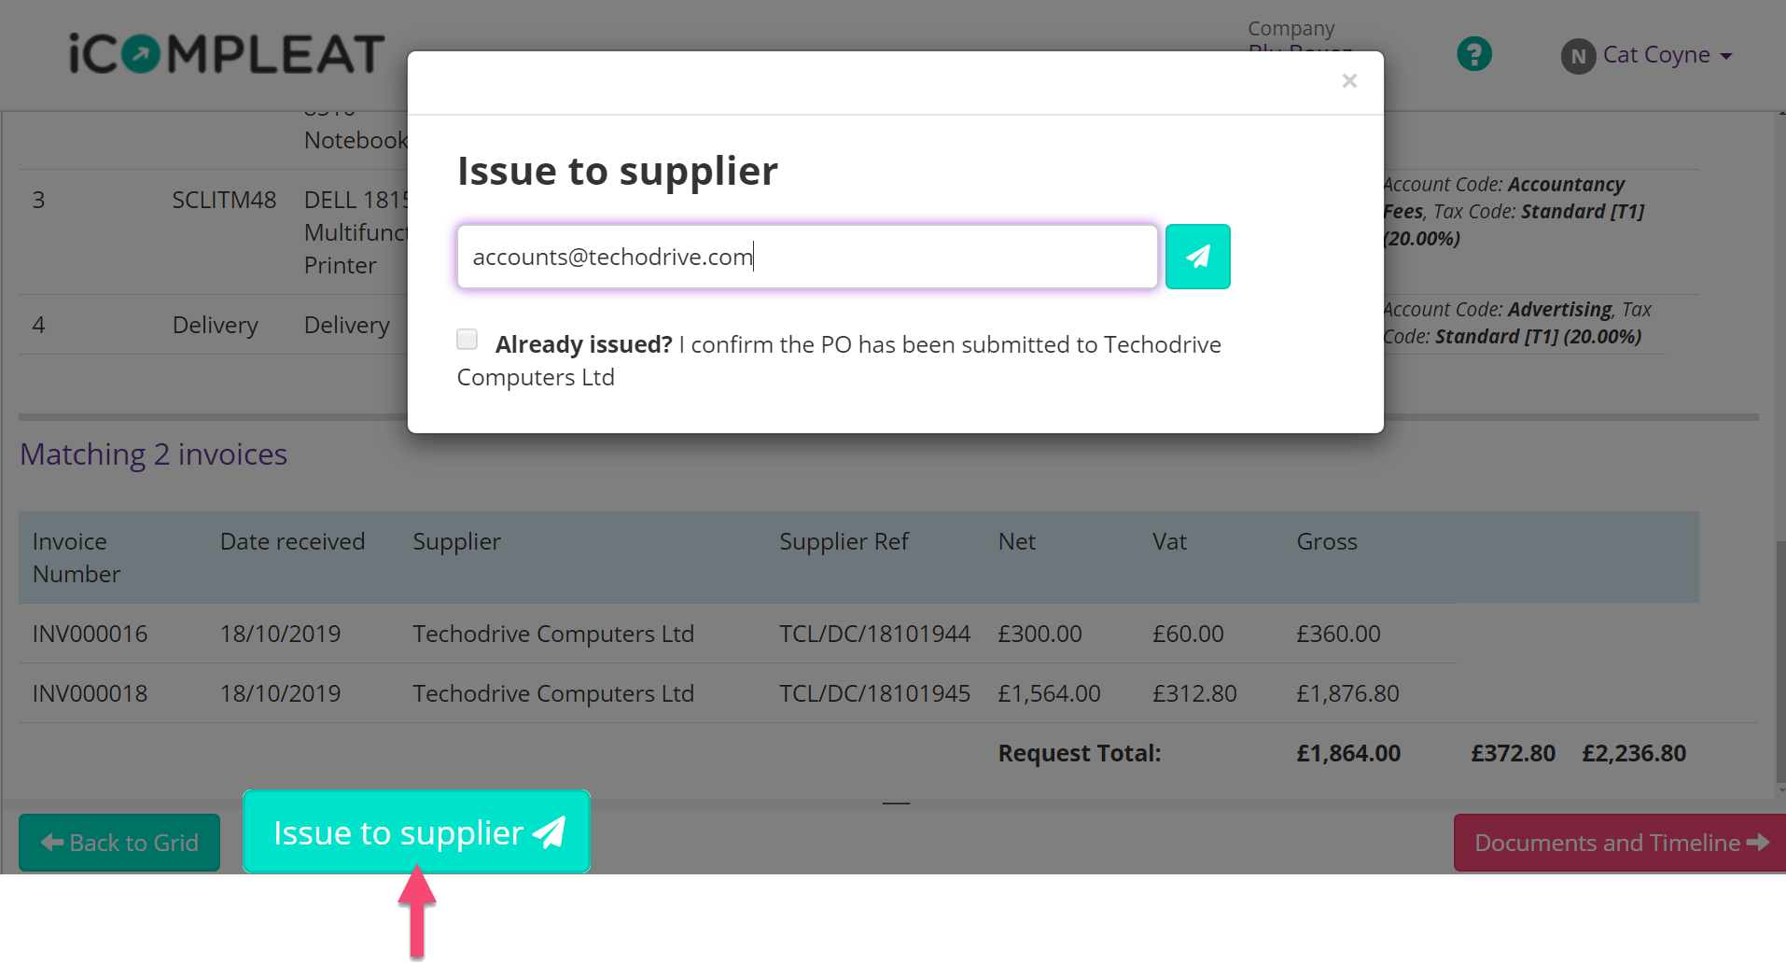
Task: Open the green help question mark icon
Action: [1474, 54]
